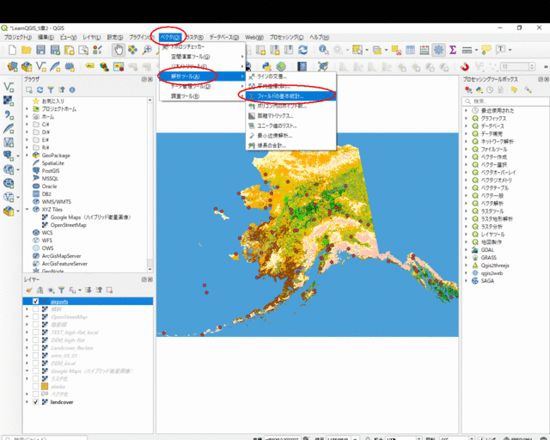Click the Processing toolbox models icon
The height and width of the screenshot is (440, 550).
click(x=468, y=90)
